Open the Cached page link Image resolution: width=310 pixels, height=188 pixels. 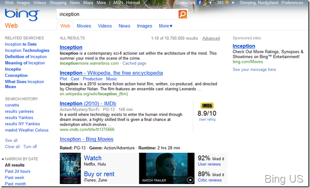pyautogui.click(x=134, y=63)
